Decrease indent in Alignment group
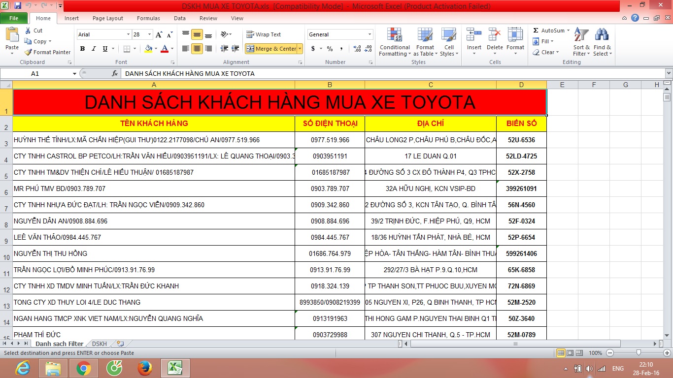 (x=224, y=49)
